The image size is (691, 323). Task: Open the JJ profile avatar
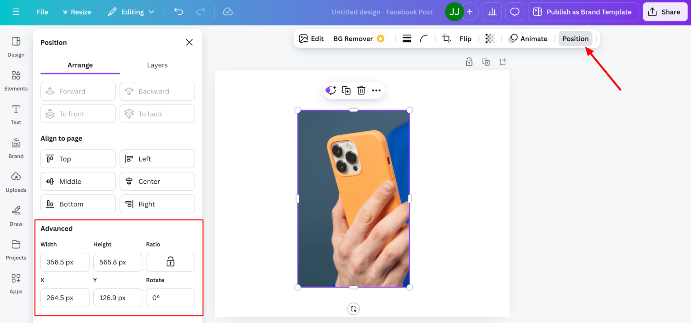coord(454,12)
